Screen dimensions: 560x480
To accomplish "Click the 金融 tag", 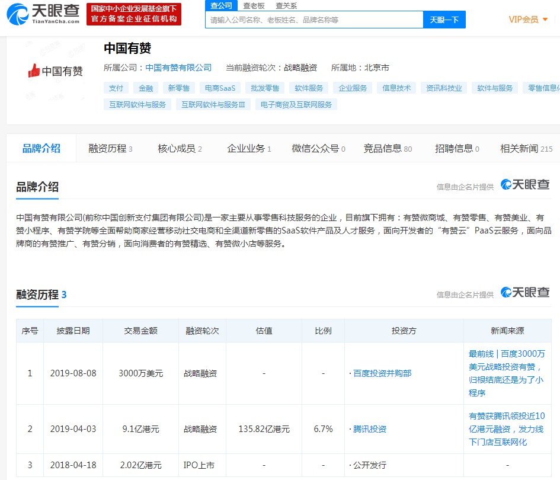I will (146, 88).
